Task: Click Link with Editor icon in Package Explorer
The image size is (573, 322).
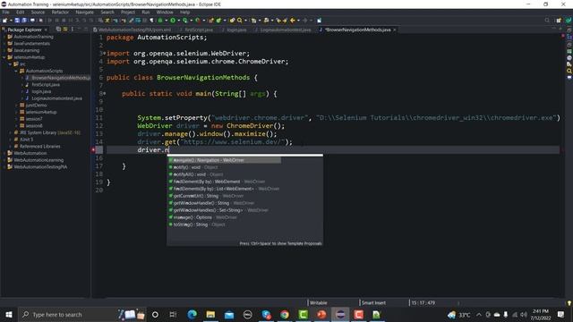Action: coord(65,30)
